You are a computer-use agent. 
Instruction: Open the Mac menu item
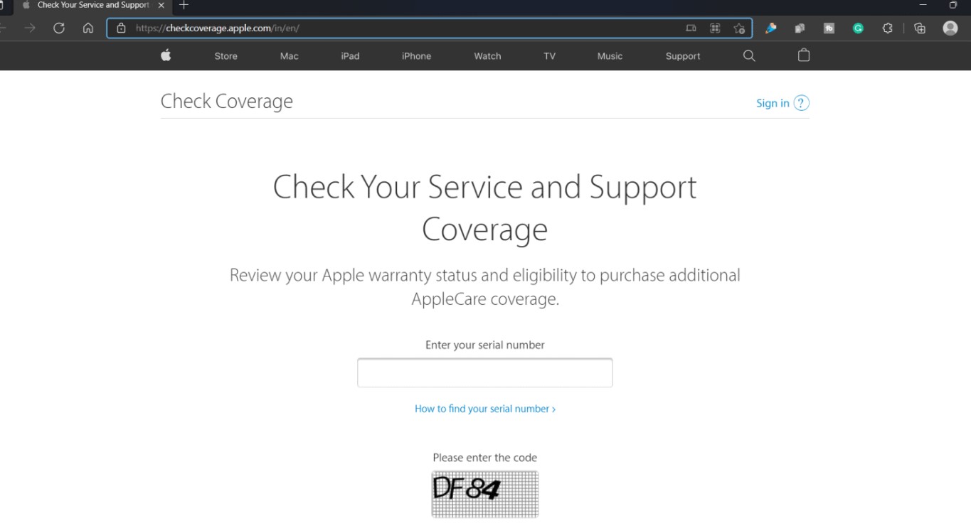(x=290, y=56)
